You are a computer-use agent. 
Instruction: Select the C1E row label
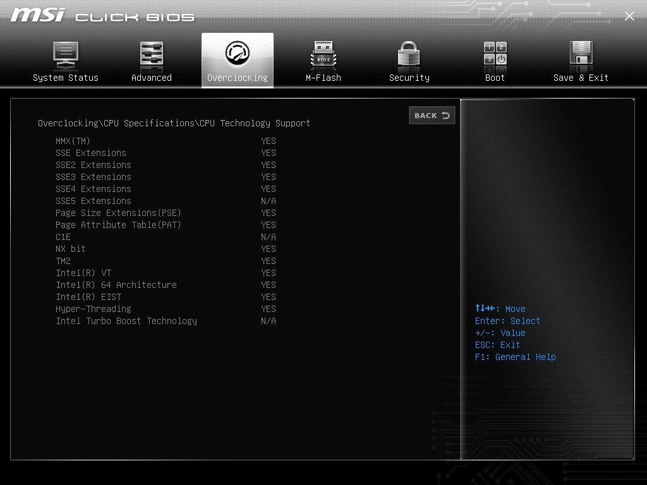click(x=63, y=237)
